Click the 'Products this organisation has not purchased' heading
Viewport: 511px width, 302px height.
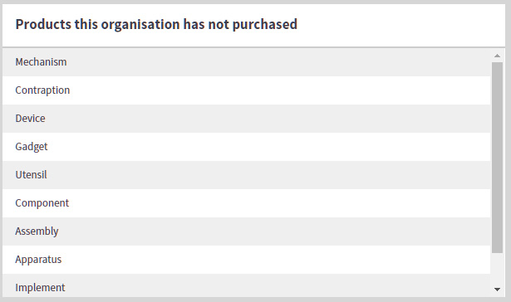point(156,24)
